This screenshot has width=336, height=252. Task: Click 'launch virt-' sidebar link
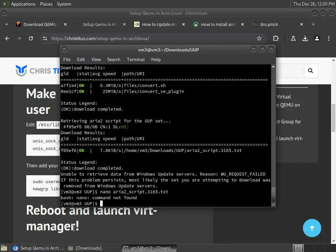[x=289, y=138]
